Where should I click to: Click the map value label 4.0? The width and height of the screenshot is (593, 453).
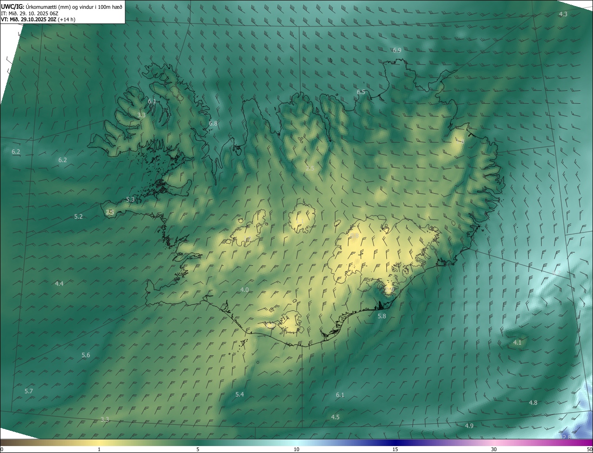click(244, 289)
